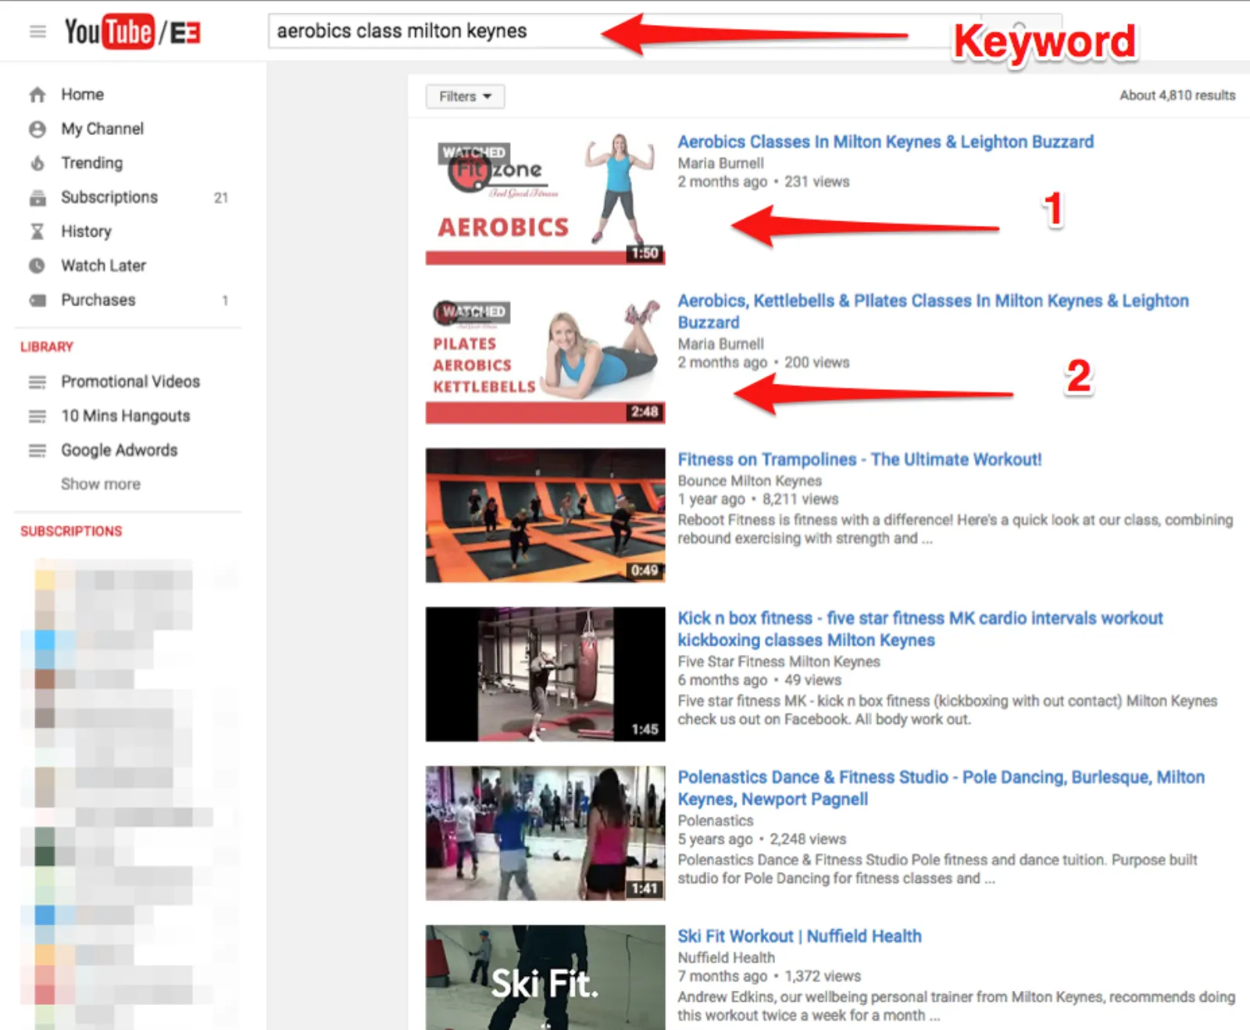
Task: Click the "Reboot Fitness is fitness" description text
Action: [955, 529]
